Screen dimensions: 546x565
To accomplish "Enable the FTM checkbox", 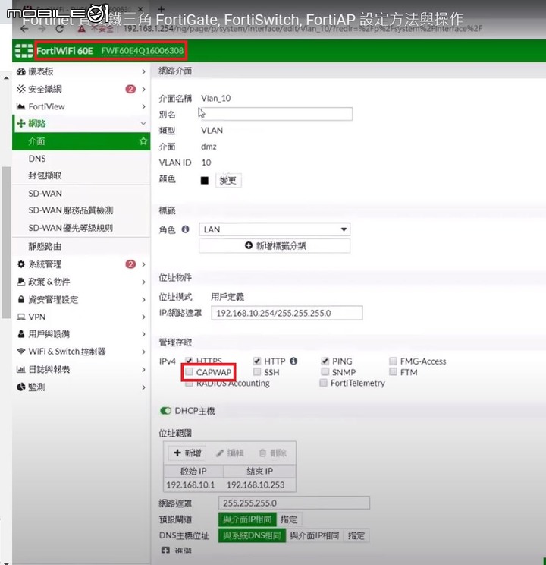I will pyautogui.click(x=393, y=371).
